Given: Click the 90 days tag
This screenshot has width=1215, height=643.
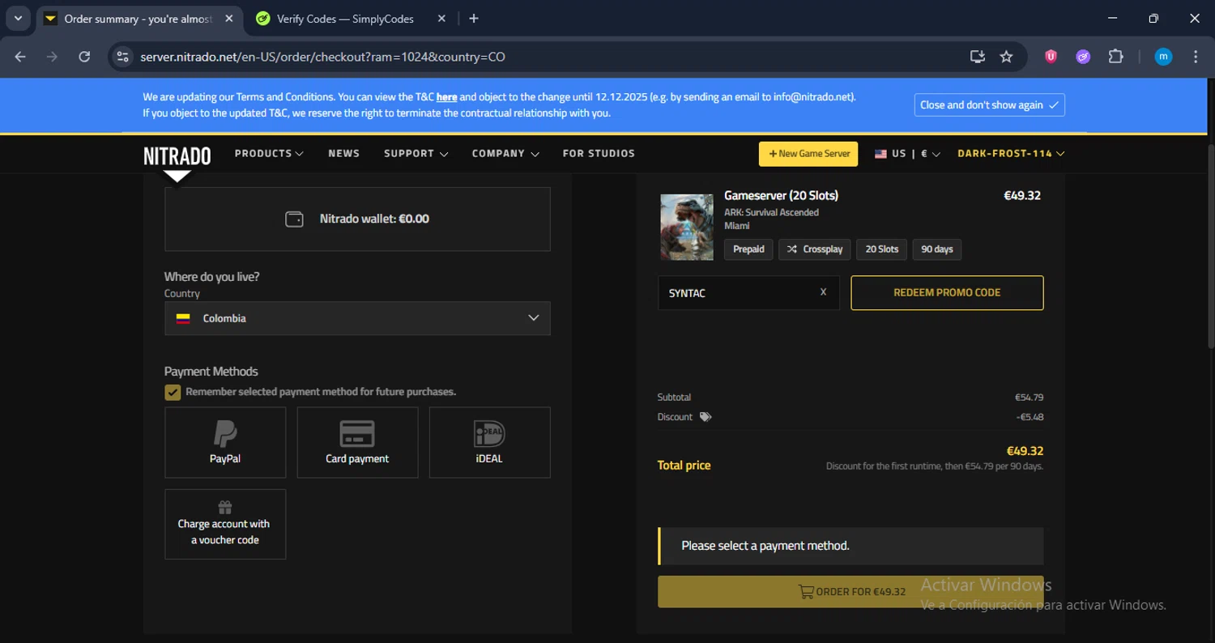Looking at the screenshot, I should (937, 249).
